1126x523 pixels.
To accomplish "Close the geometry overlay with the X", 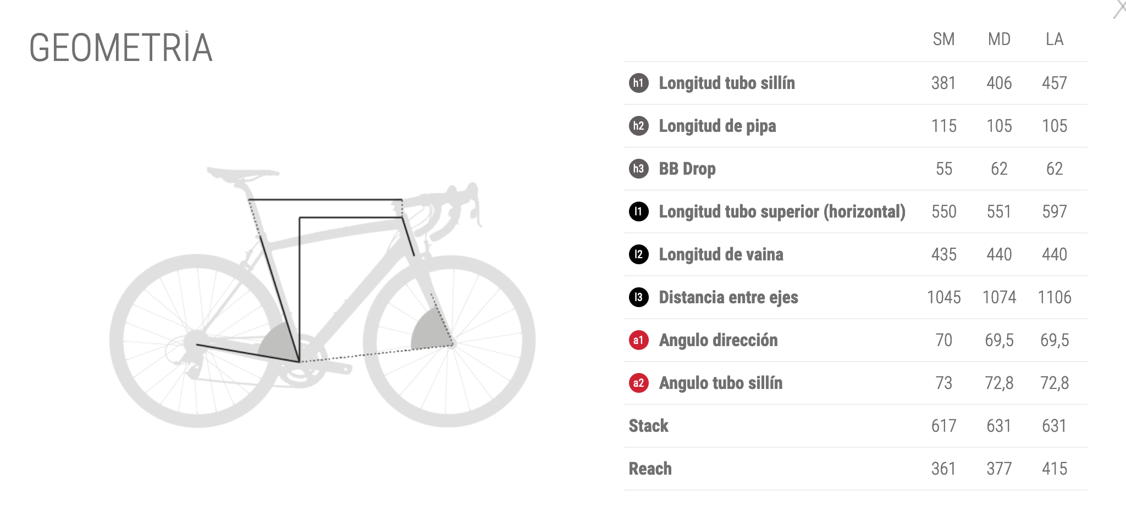I will click(1119, 9).
